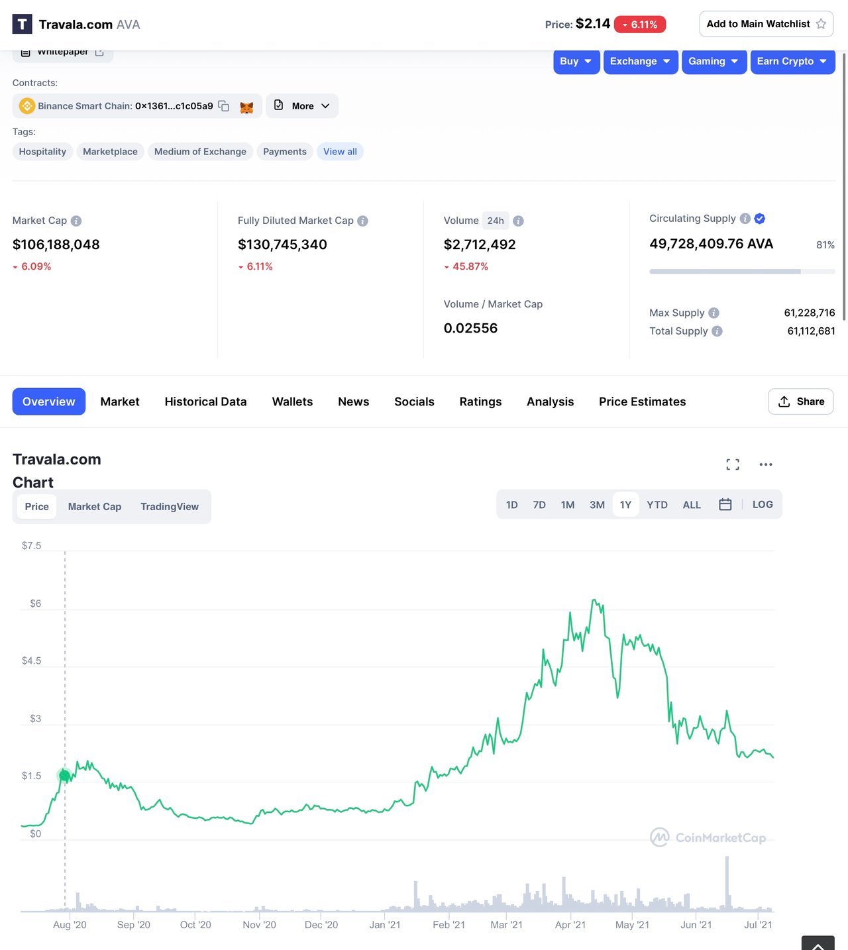Click the Max Supply info icon

714,313
